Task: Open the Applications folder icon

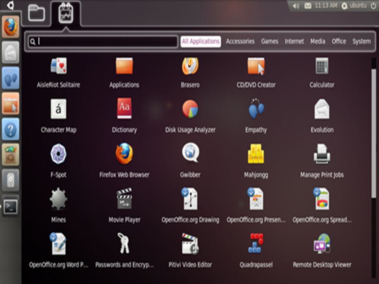Action: pos(124,66)
